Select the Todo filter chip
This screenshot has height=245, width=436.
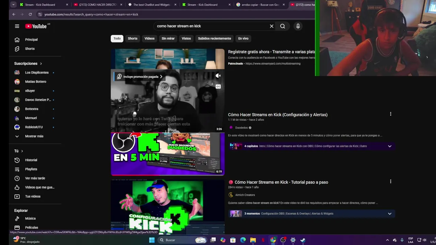pos(117,38)
